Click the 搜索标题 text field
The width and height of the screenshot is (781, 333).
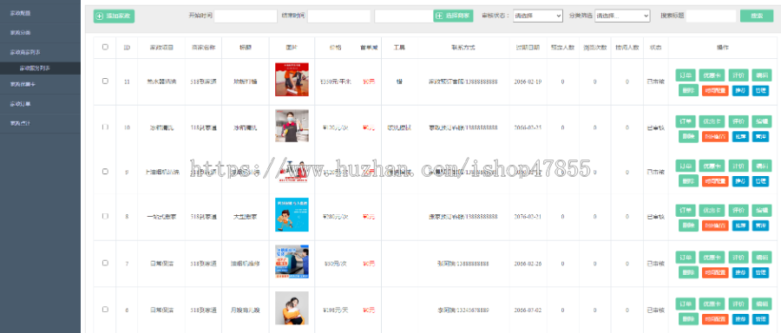click(711, 16)
